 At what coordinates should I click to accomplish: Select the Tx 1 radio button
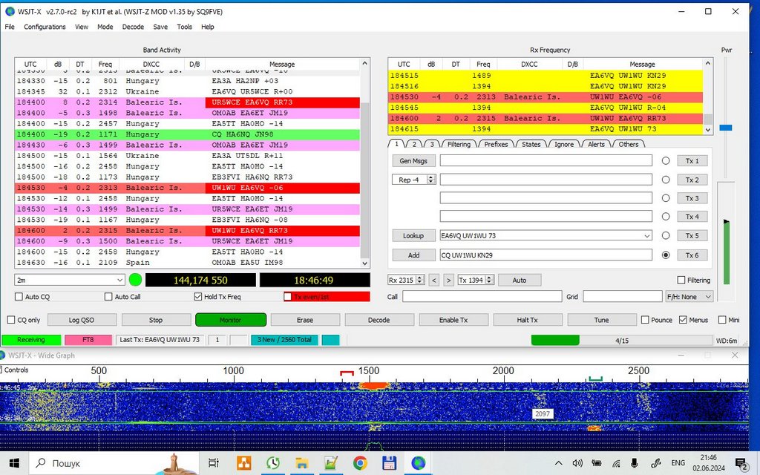pos(666,161)
